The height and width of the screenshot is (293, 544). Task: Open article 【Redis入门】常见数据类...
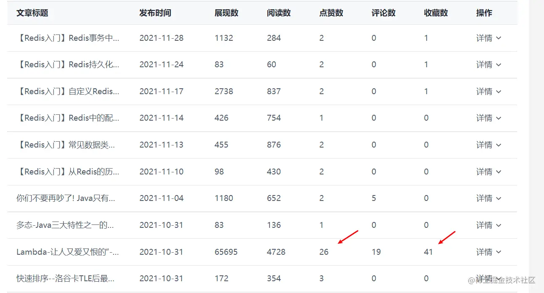(x=66, y=145)
